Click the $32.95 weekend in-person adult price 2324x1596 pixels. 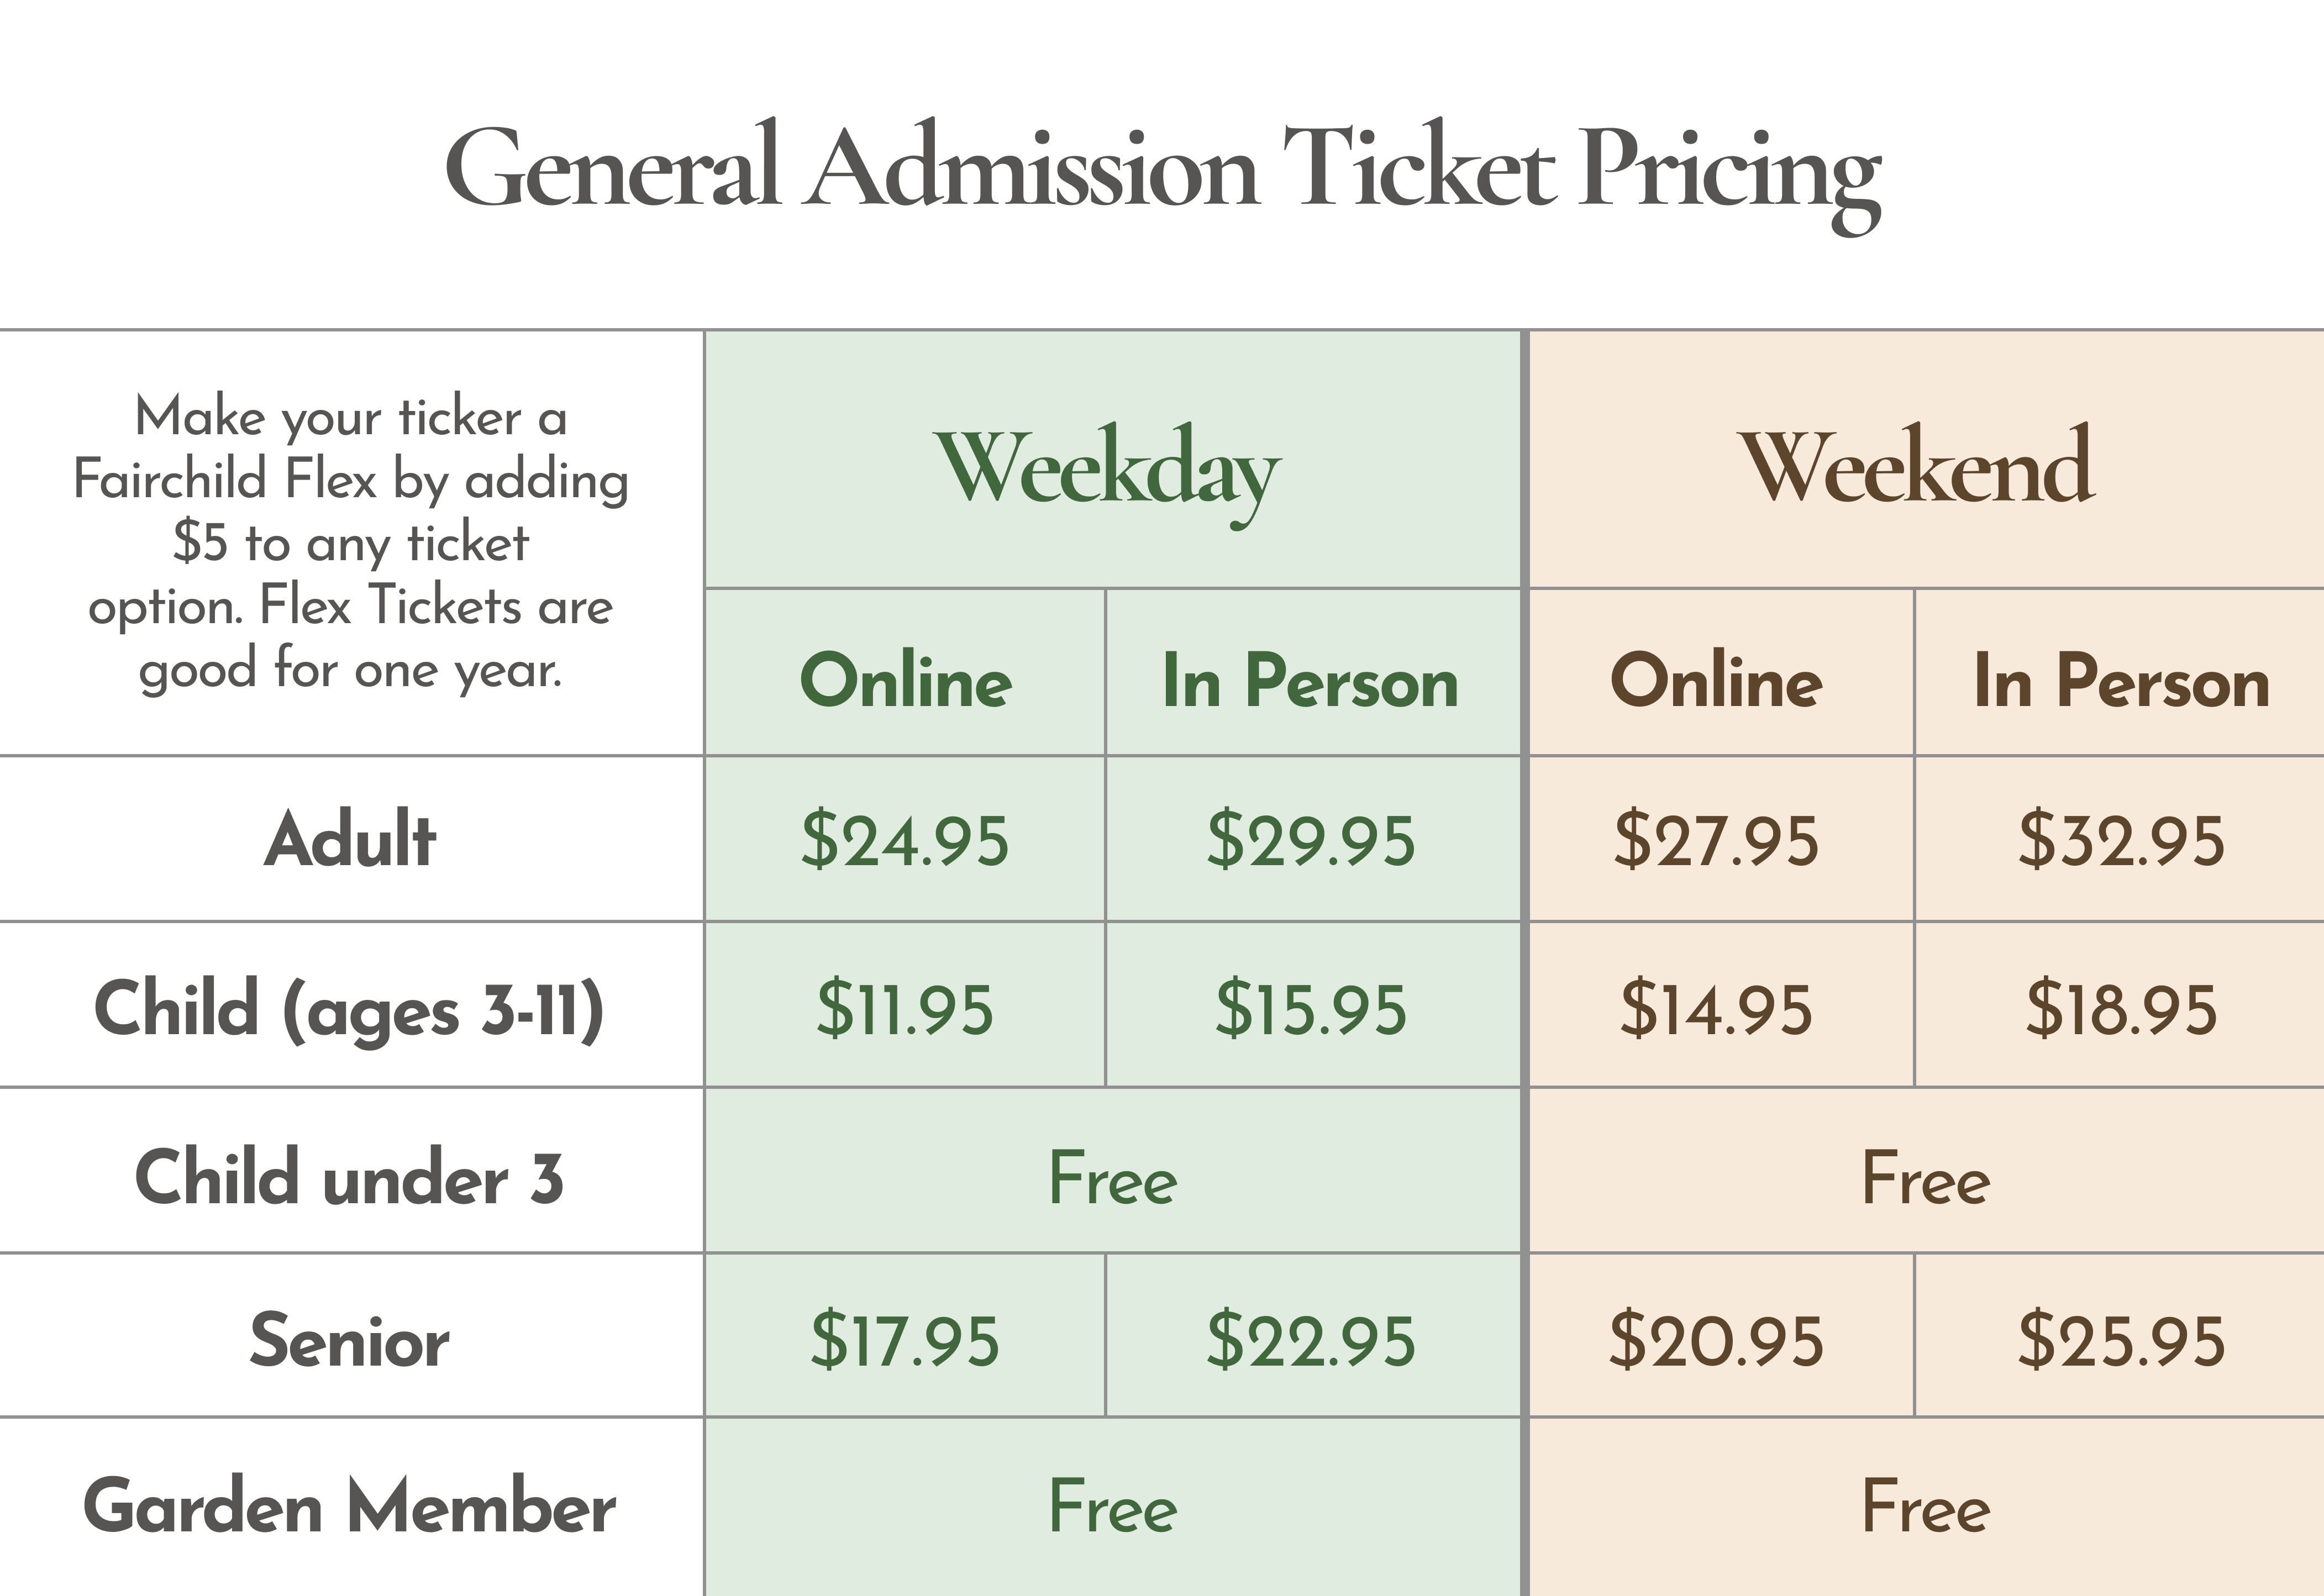[x=2121, y=840]
